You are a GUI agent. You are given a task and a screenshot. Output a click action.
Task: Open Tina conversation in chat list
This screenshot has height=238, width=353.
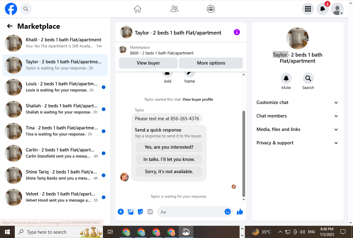(x=55, y=131)
